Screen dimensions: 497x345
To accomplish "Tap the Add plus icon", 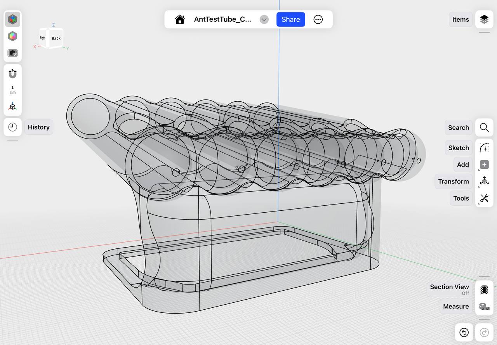I will [484, 165].
